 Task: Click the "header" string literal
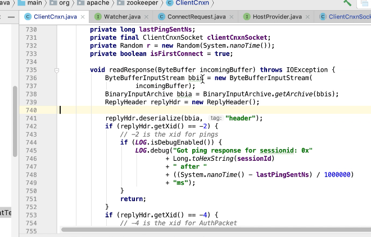coord(241,118)
